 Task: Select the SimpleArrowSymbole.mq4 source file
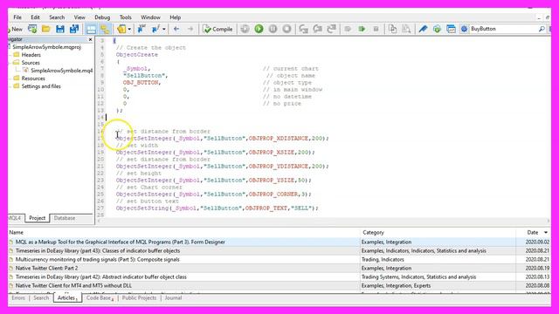[x=61, y=71]
